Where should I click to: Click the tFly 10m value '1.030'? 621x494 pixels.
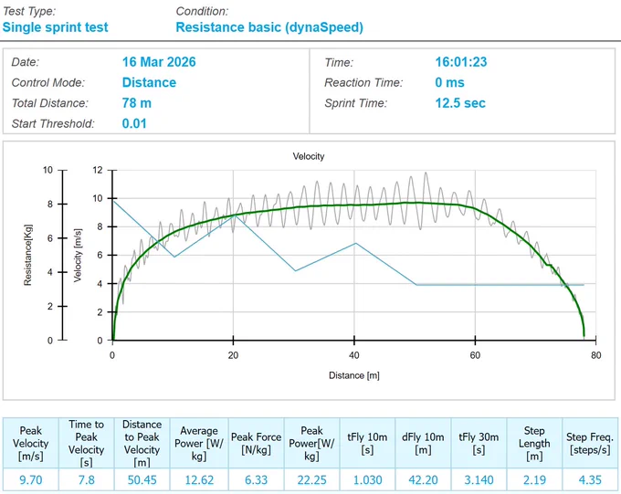click(367, 480)
